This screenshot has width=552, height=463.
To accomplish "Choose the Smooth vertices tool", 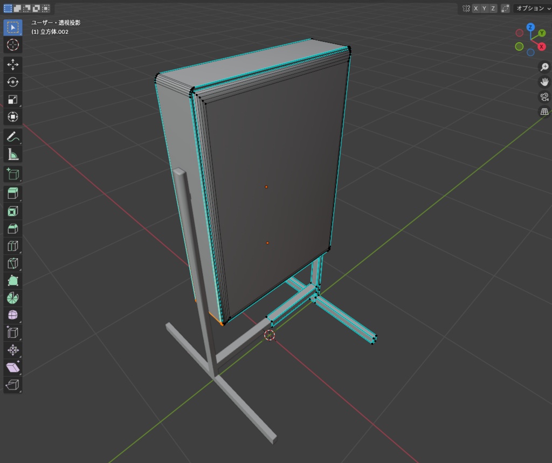I will (13, 315).
